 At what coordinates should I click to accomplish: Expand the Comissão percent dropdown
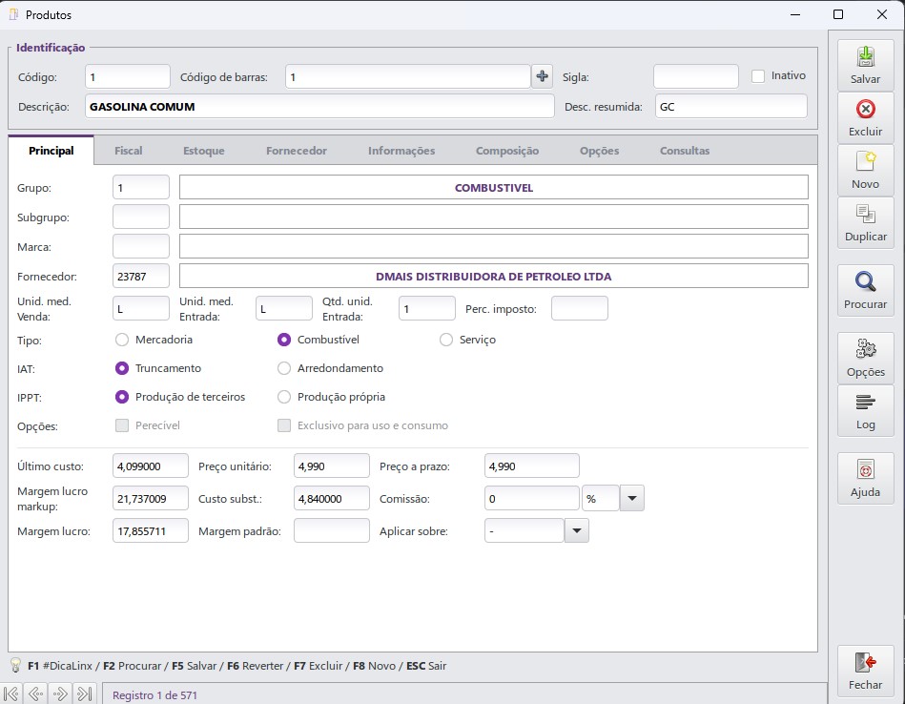[x=632, y=499]
